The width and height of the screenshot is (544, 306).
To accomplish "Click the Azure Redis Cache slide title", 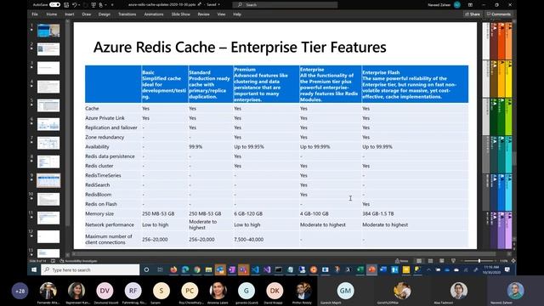I will (240, 48).
